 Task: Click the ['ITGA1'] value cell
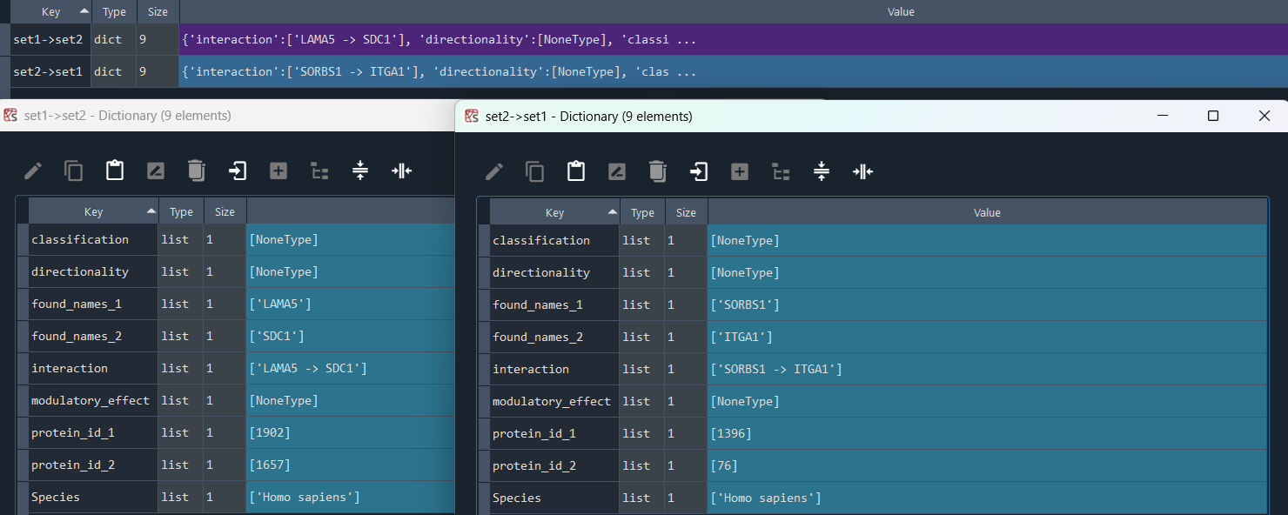[987, 337]
